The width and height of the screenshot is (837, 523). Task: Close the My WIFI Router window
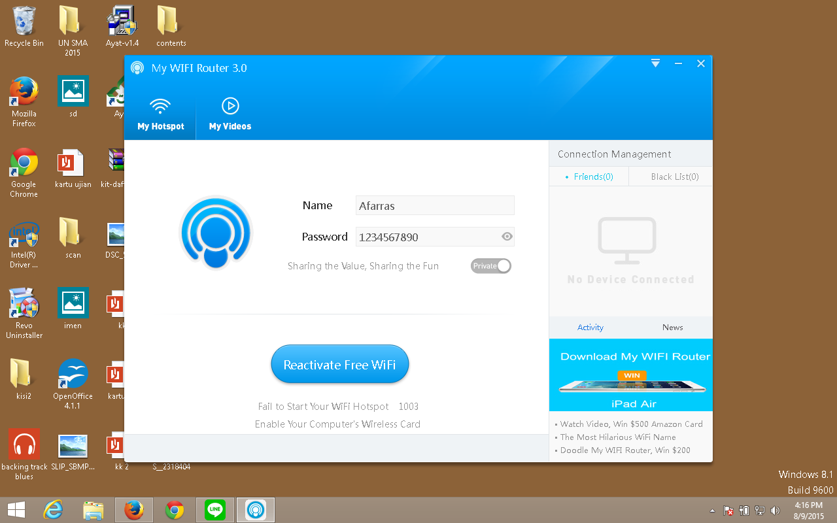(x=701, y=63)
